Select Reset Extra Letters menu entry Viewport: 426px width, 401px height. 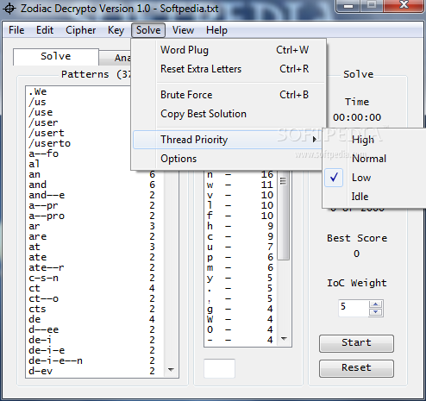tap(229, 69)
